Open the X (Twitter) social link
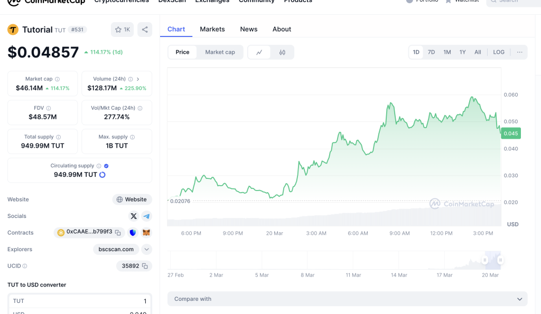The image size is (541, 314). point(134,216)
